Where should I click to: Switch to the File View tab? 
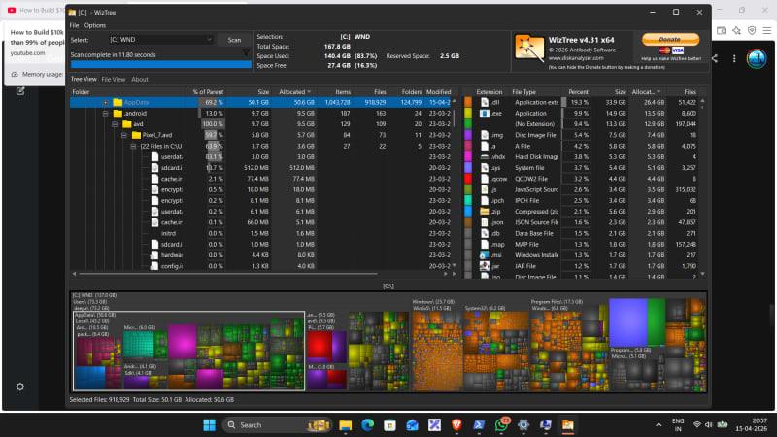[114, 79]
